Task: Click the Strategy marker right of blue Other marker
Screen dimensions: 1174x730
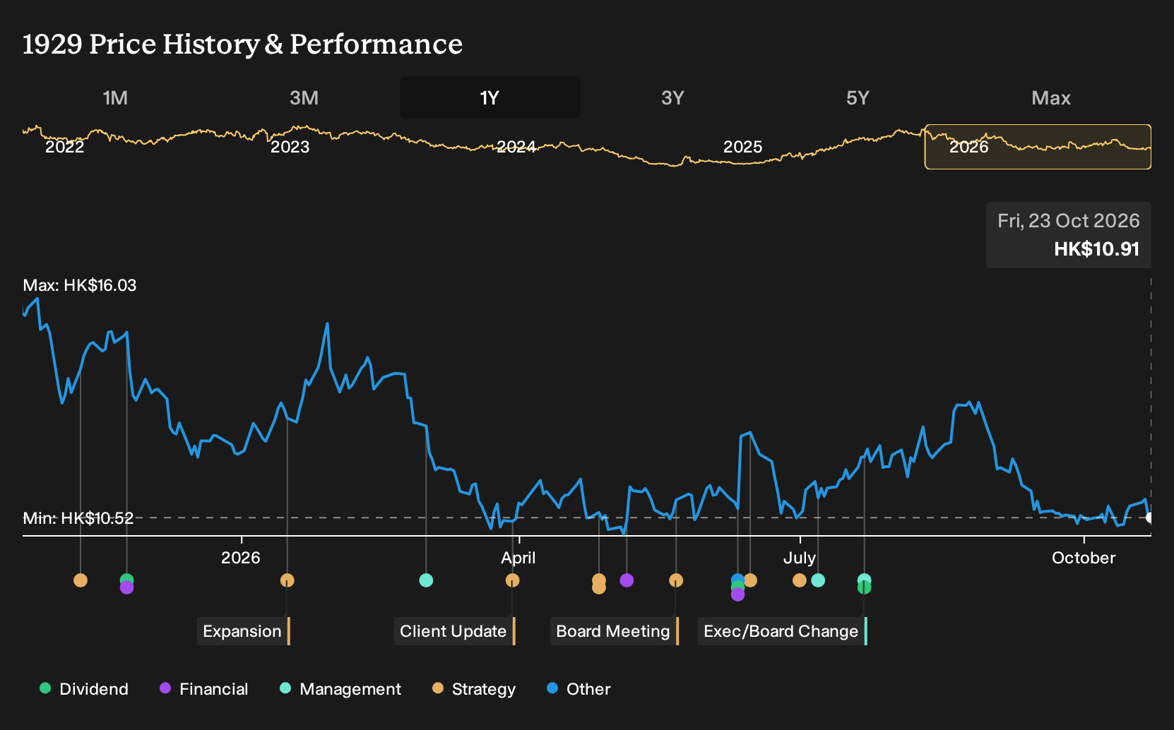Action: (750, 580)
